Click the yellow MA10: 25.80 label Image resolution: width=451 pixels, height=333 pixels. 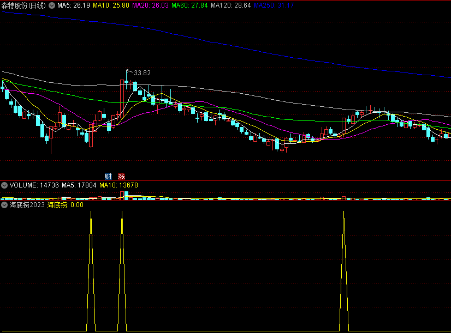coord(111,5)
